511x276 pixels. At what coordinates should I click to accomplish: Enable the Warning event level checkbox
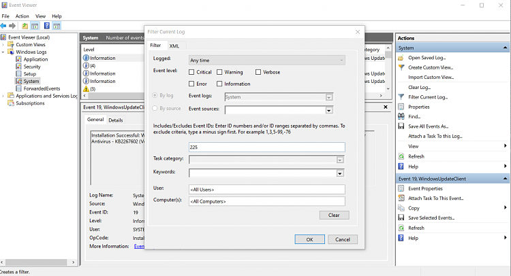point(219,72)
